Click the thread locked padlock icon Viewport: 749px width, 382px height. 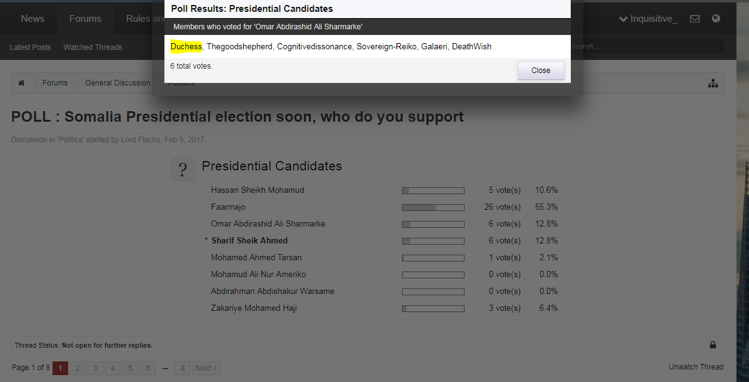pos(713,345)
